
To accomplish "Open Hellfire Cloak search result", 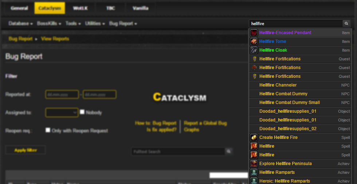I will tap(300, 50).
